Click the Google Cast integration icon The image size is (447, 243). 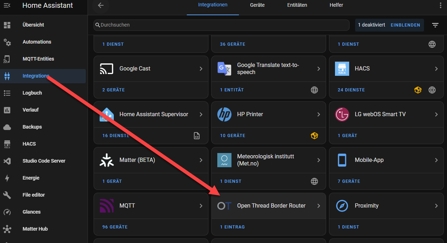click(107, 69)
